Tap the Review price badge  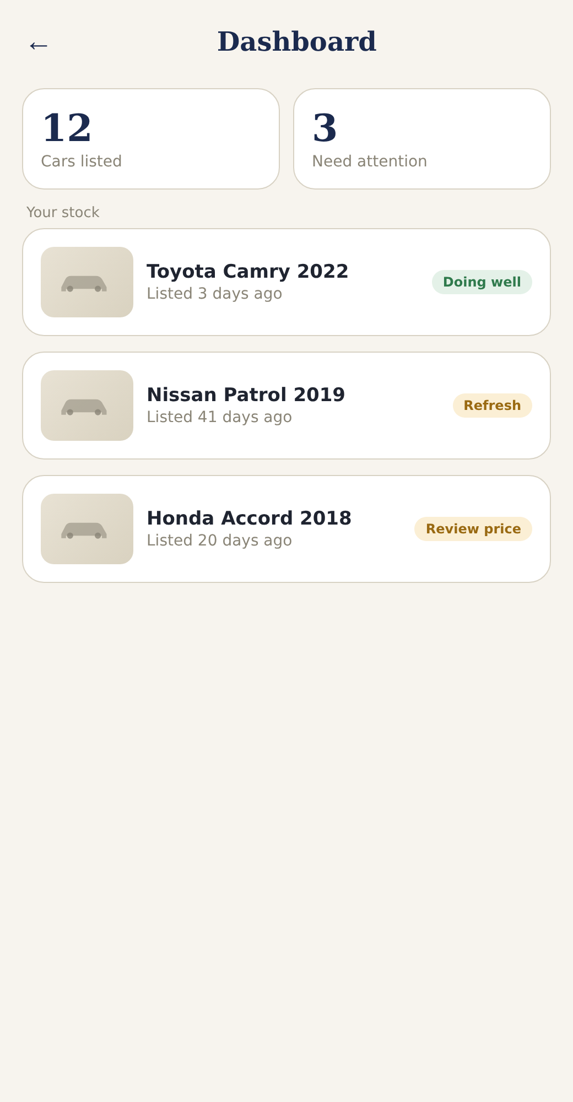pos(473,529)
